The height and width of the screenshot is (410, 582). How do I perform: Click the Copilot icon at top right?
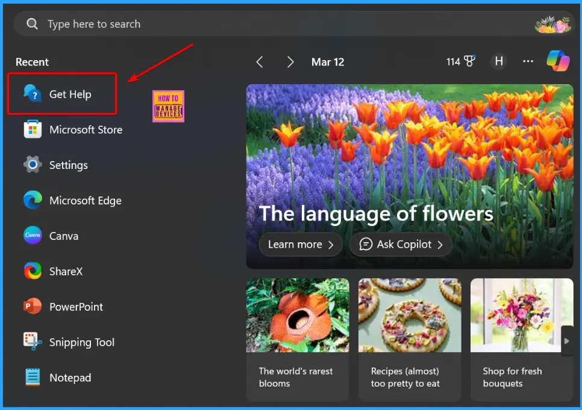point(558,61)
